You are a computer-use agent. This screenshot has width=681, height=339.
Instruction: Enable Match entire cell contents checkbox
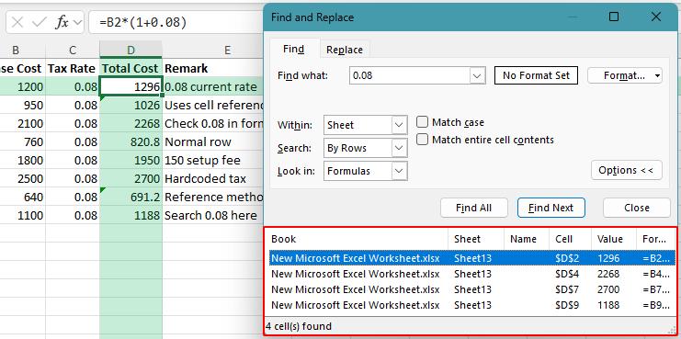pyautogui.click(x=422, y=140)
